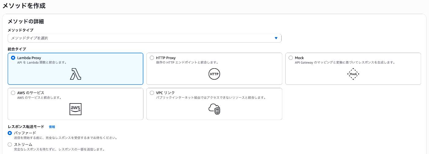Click the メソッドタイプ label
429x154 pixels.
point(21,30)
